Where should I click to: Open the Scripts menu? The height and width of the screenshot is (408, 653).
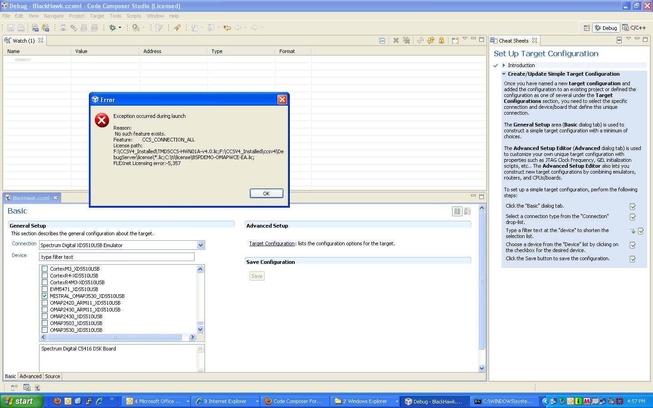tap(134, 16)
